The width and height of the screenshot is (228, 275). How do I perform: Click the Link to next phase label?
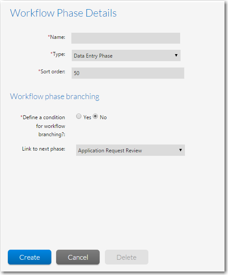(x=44, y=149)
